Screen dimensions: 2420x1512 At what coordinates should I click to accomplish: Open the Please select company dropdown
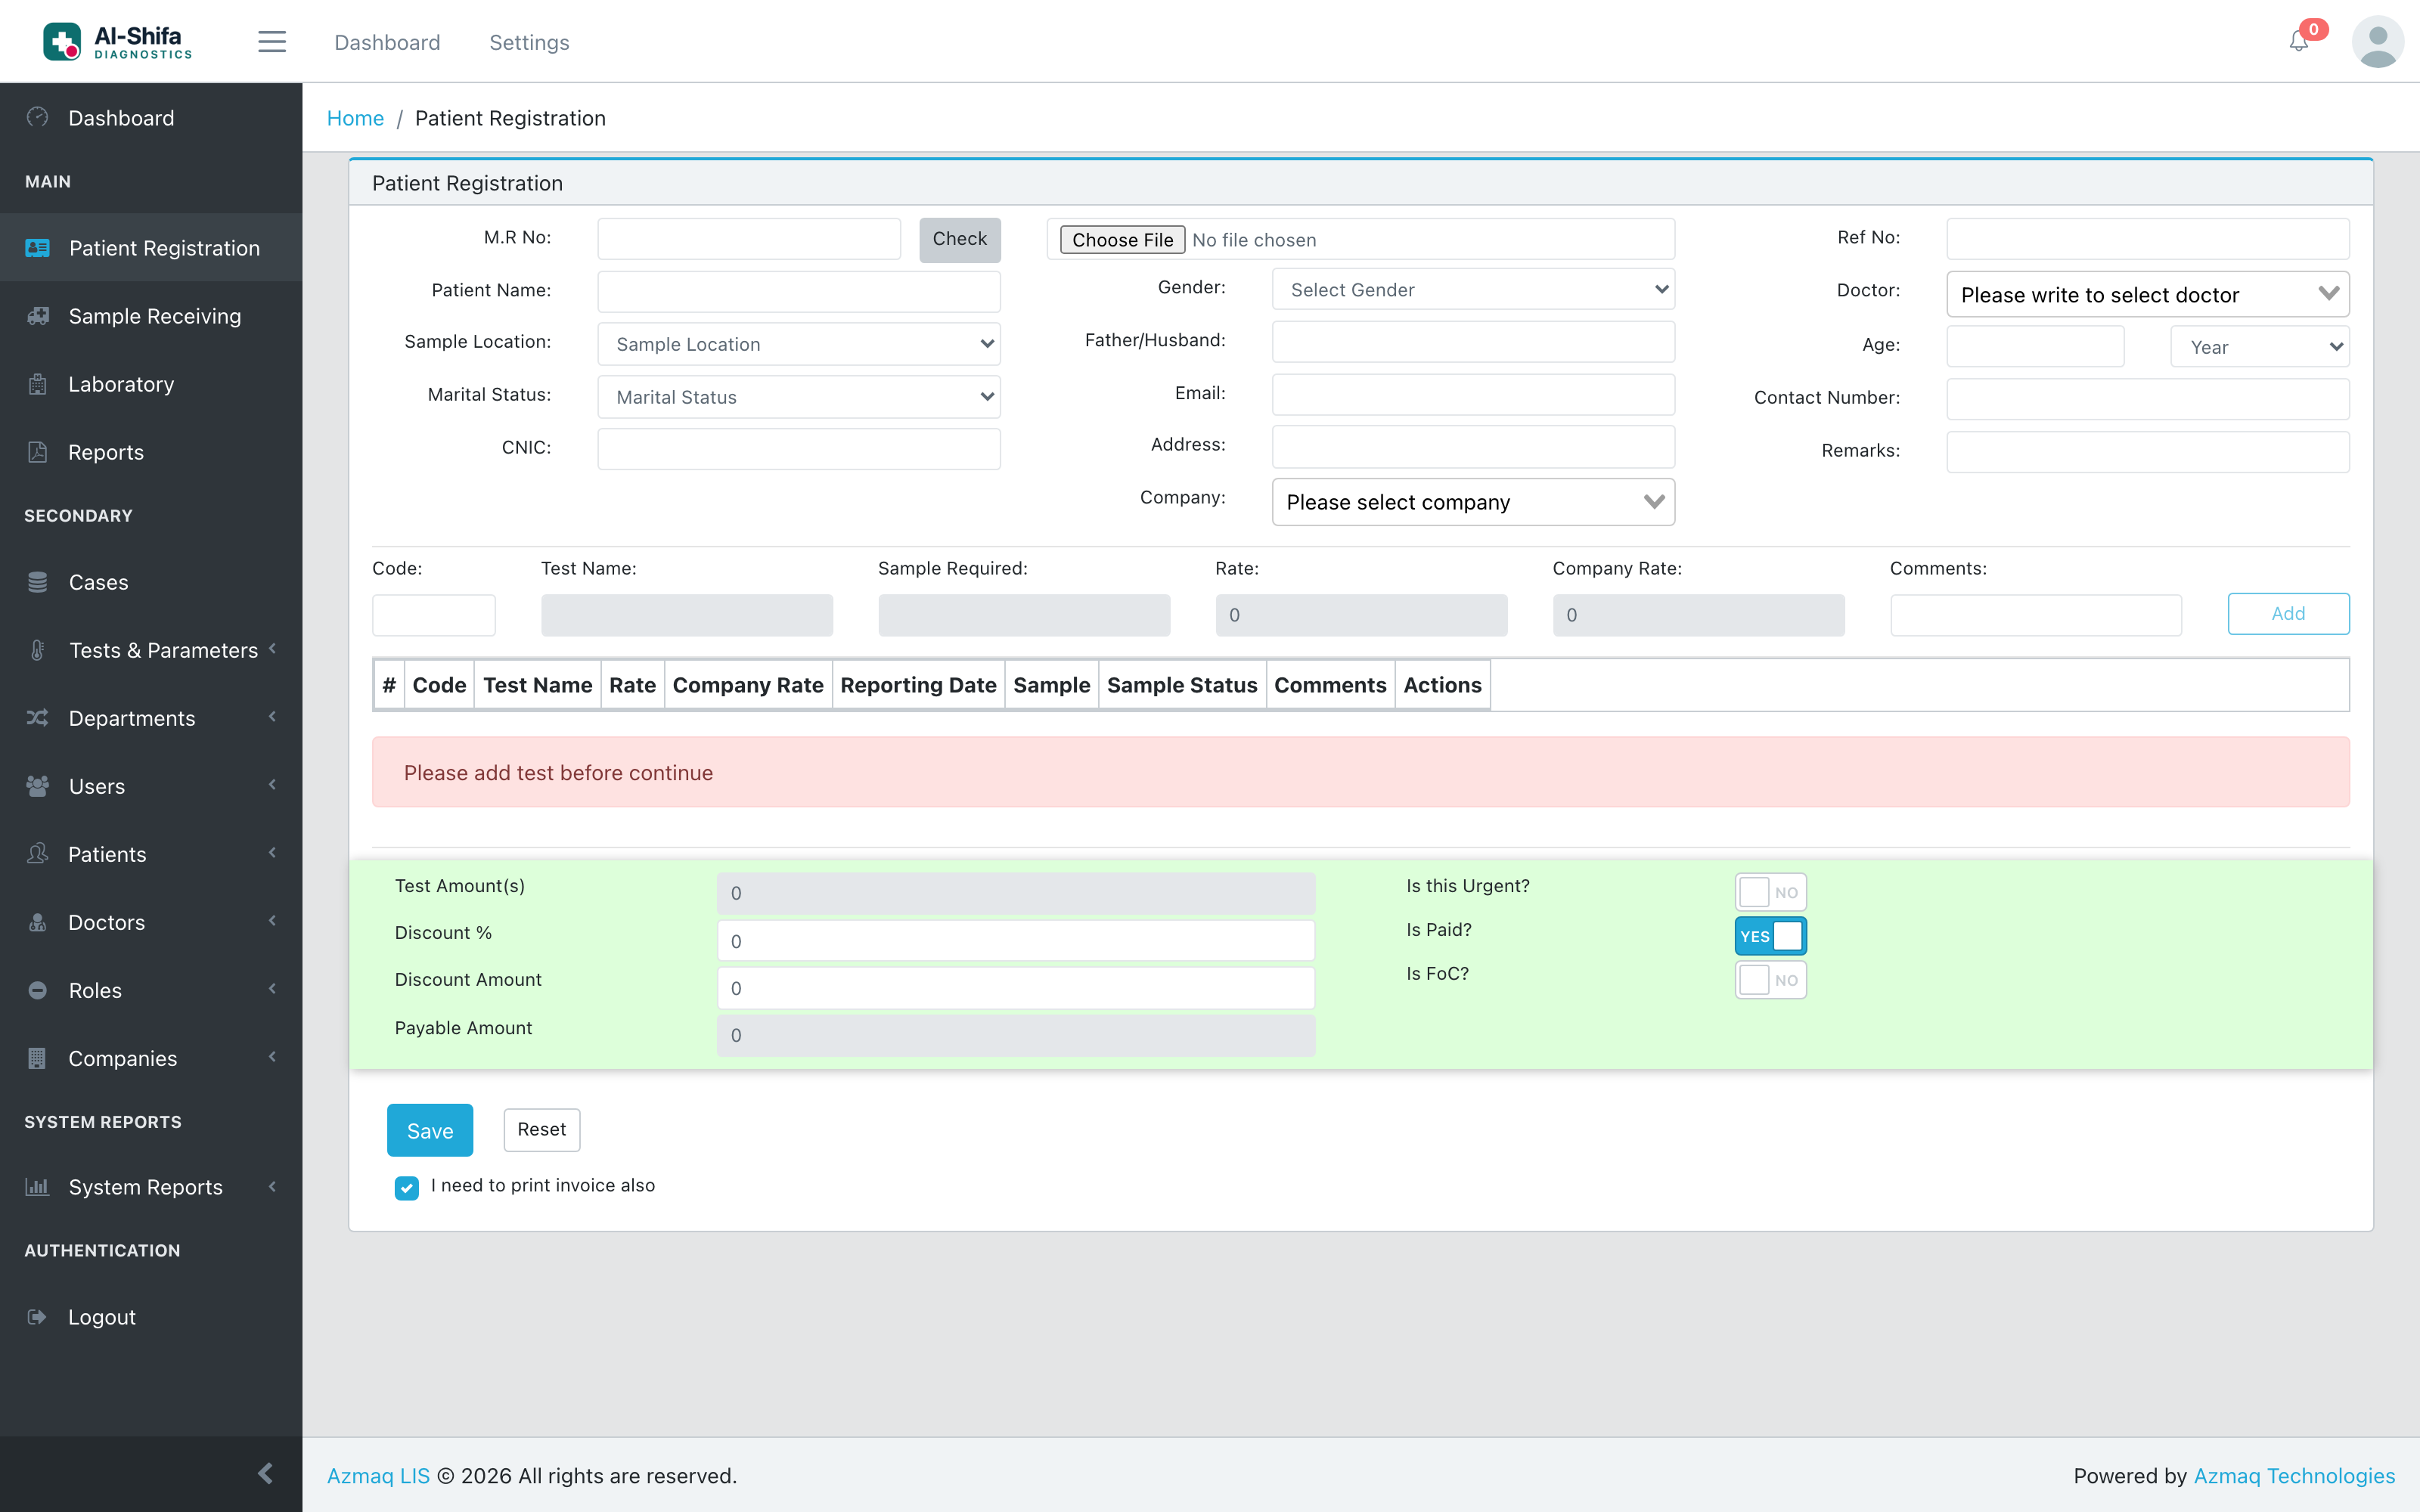point(1473,502)
